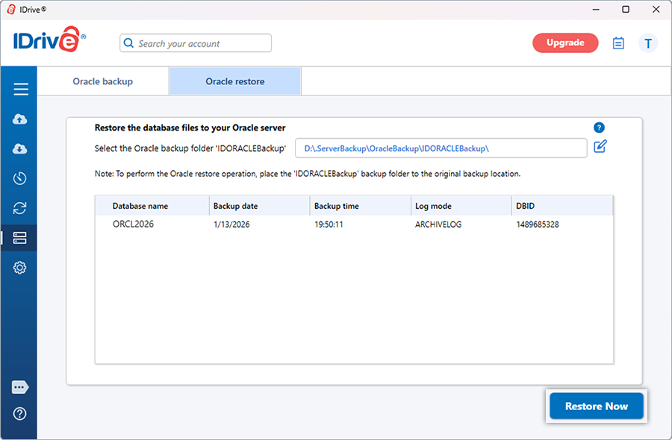Screen dimensions: 672x440
Task: Click the edit backup folder path icon
Action: (x=600, y=147)
